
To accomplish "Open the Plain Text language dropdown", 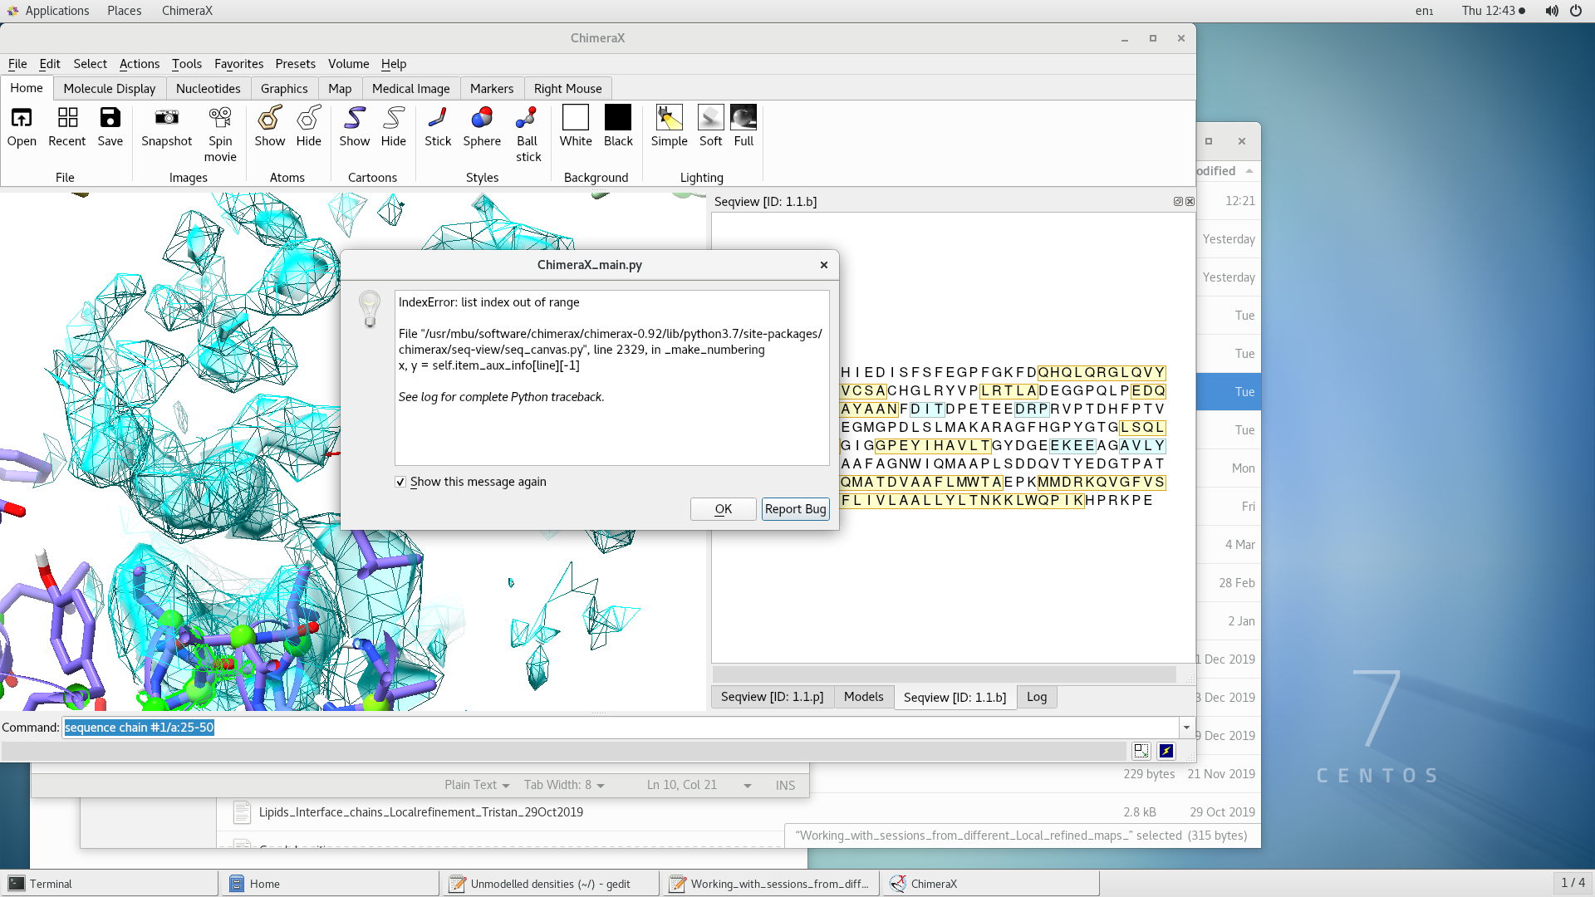I will click(477, 785).
